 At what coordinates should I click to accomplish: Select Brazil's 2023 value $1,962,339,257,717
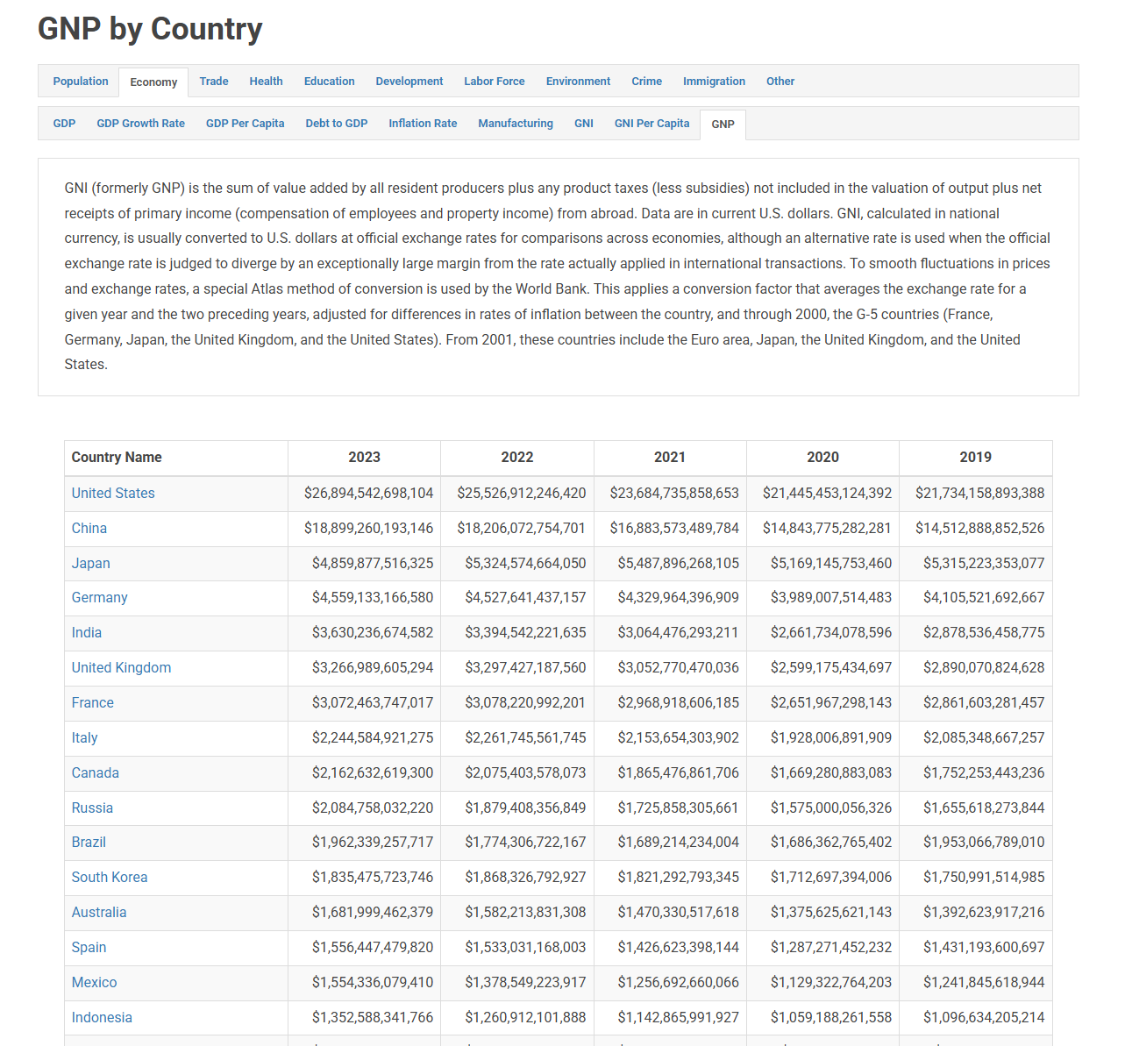(x=373, y=842)
